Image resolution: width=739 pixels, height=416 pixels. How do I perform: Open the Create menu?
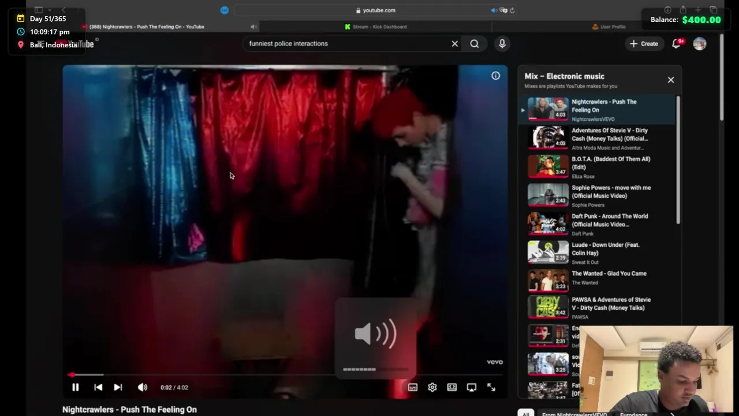tap(644, 44)
